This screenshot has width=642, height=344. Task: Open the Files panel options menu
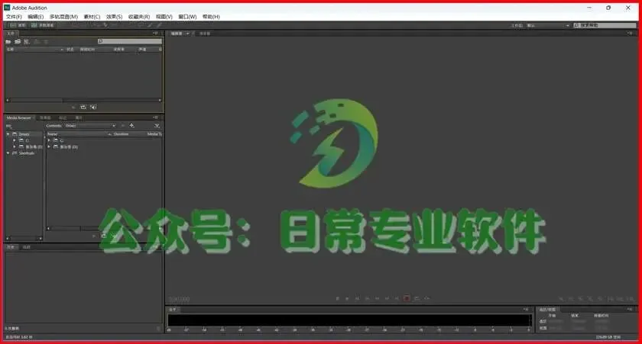[x=156, y=33]
